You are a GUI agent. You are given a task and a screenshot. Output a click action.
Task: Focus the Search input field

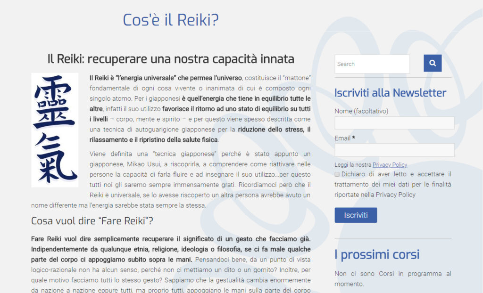[372, 64]
